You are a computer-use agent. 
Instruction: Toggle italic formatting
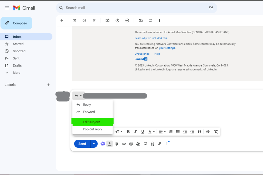136,132
